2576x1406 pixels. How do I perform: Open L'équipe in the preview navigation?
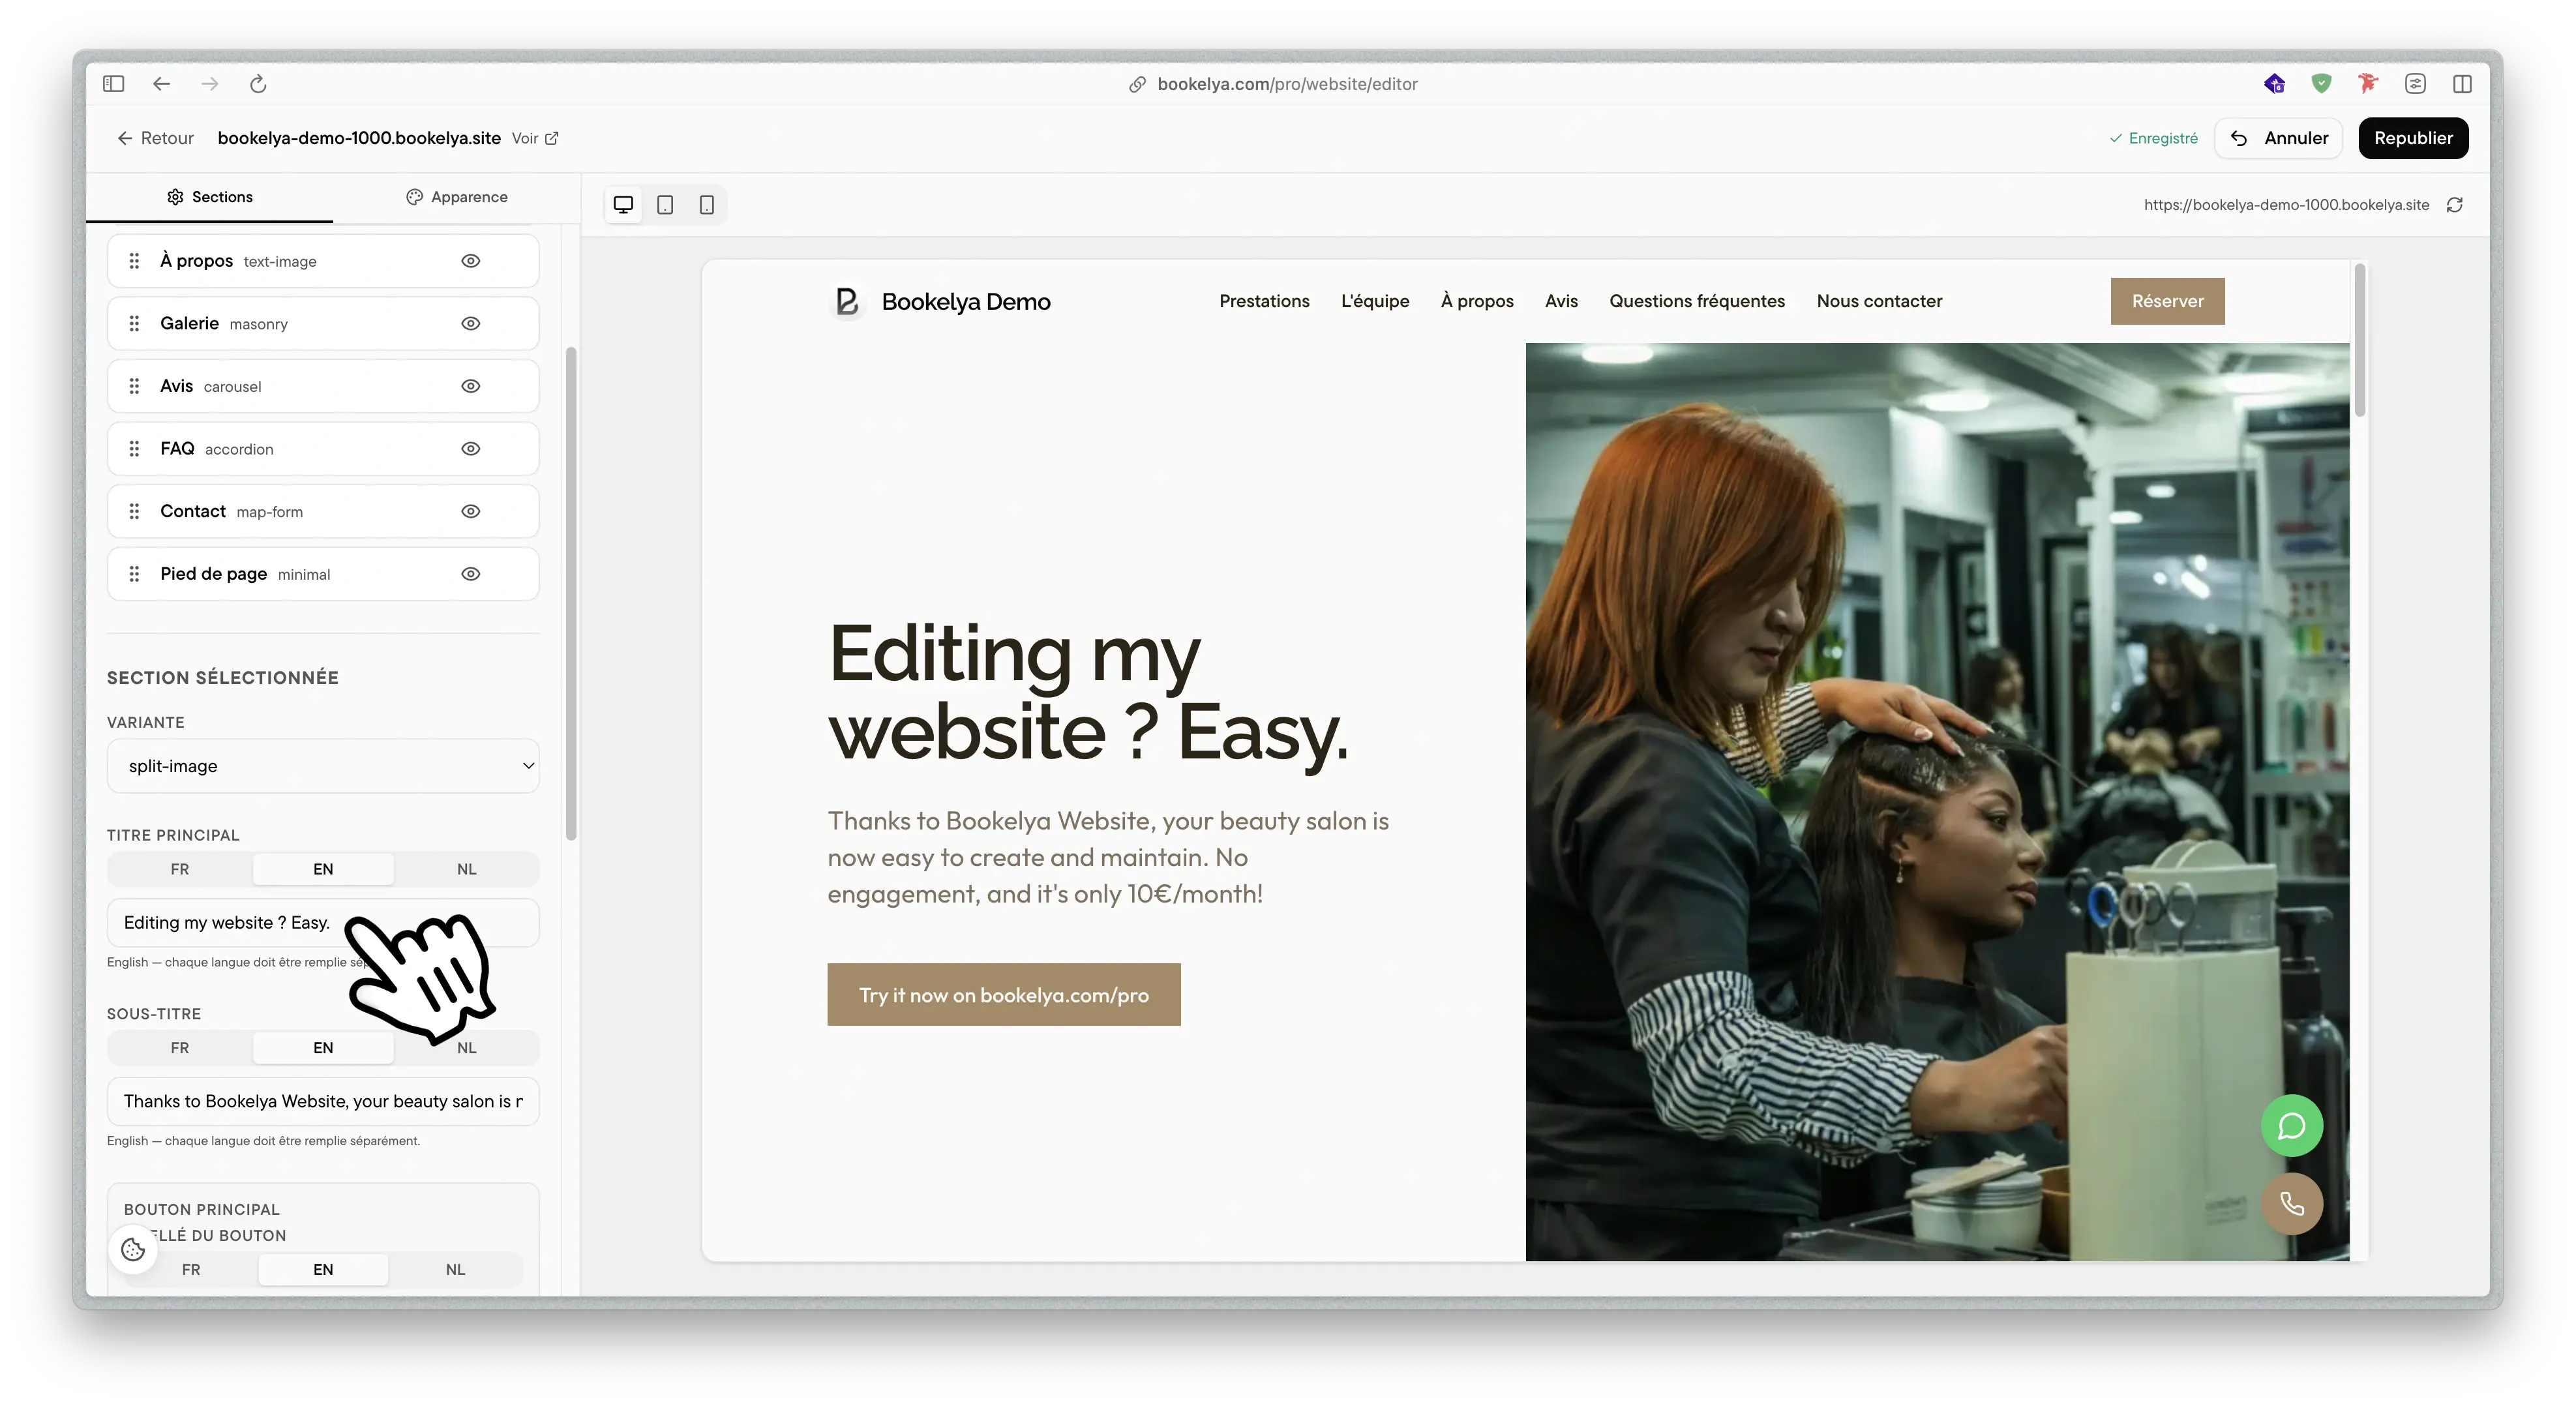click(x=1375, y=301)
